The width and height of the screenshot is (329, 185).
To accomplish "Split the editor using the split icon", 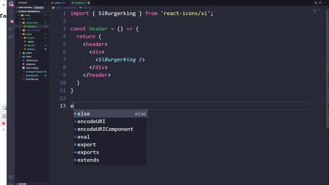I will click(320, 3).
